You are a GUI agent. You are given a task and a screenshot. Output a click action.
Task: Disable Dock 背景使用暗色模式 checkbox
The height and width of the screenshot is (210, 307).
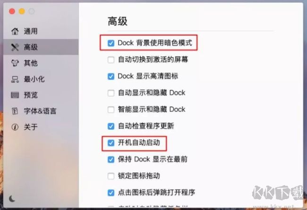point(111,43)
